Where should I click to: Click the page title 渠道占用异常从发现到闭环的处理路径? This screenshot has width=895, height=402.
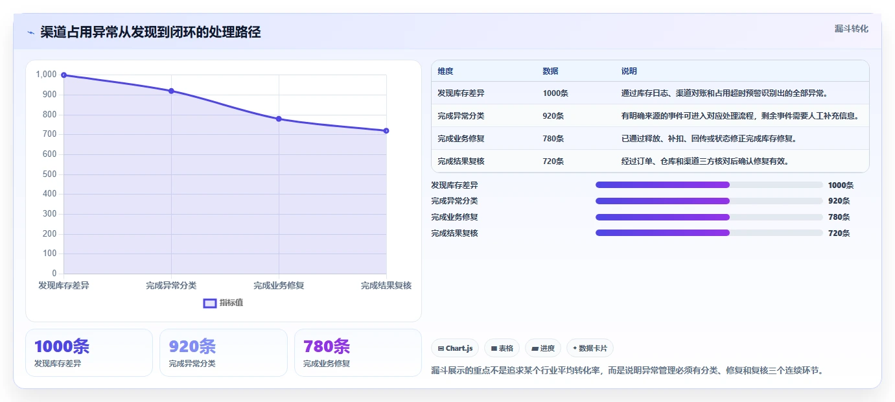pos(150,32)
